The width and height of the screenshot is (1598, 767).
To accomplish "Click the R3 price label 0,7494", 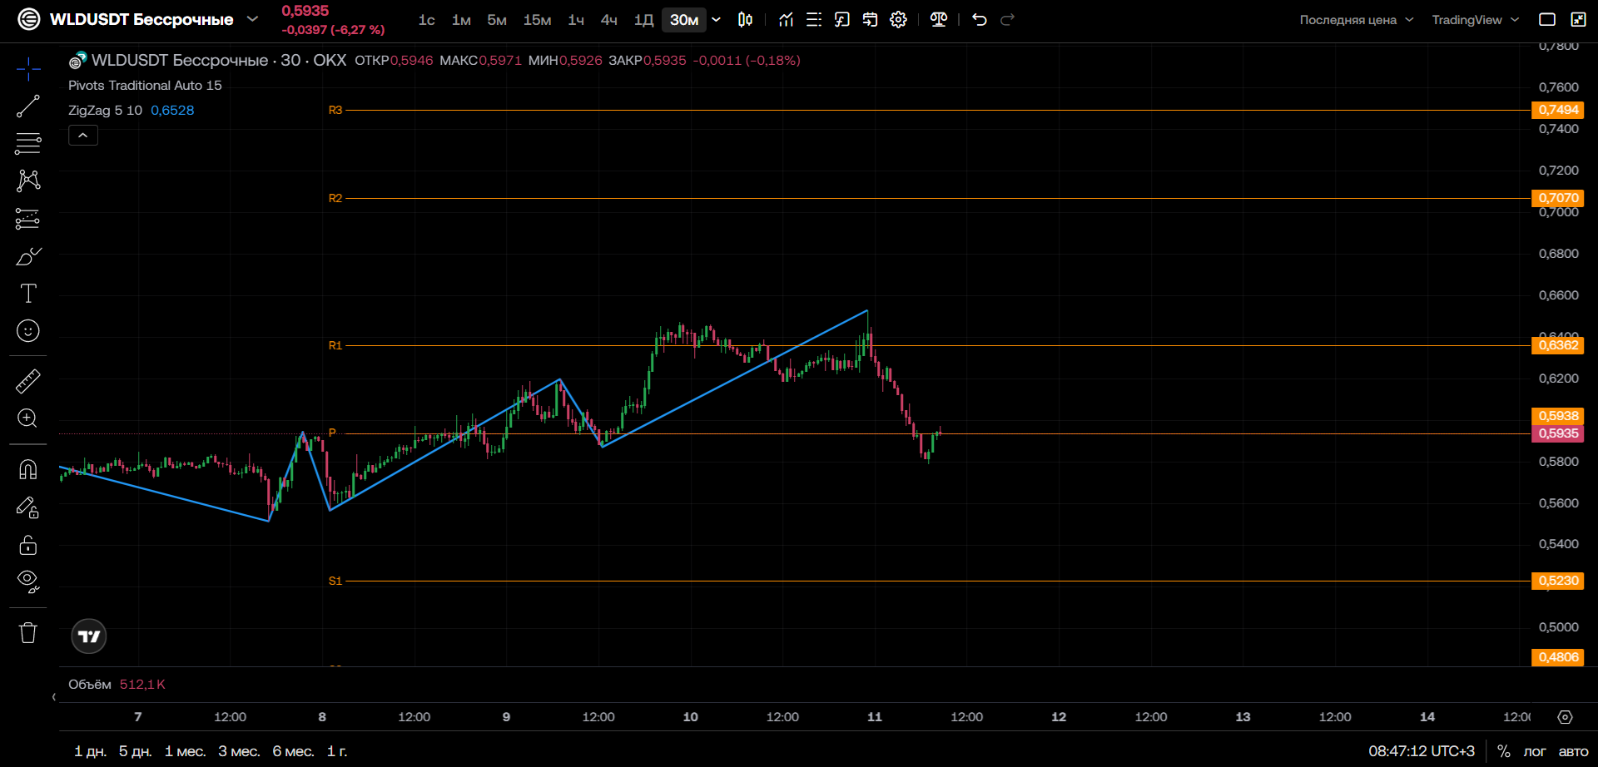I will (x=1558, y=110).
